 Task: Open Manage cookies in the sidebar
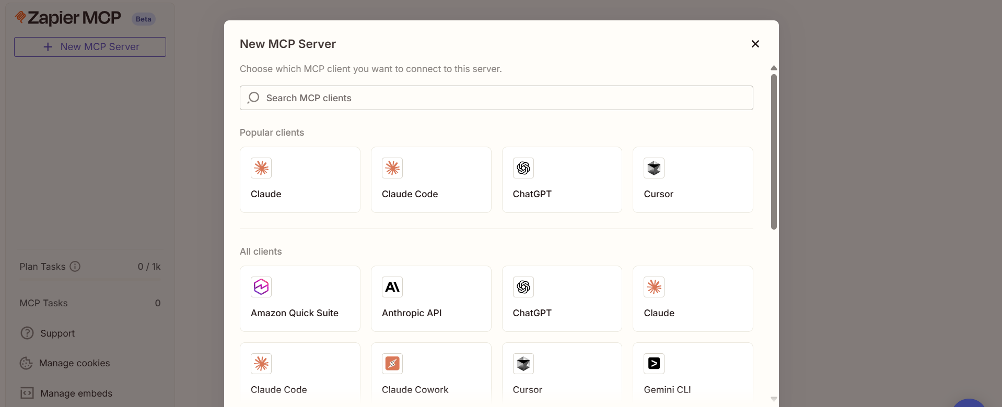(74, 363)
